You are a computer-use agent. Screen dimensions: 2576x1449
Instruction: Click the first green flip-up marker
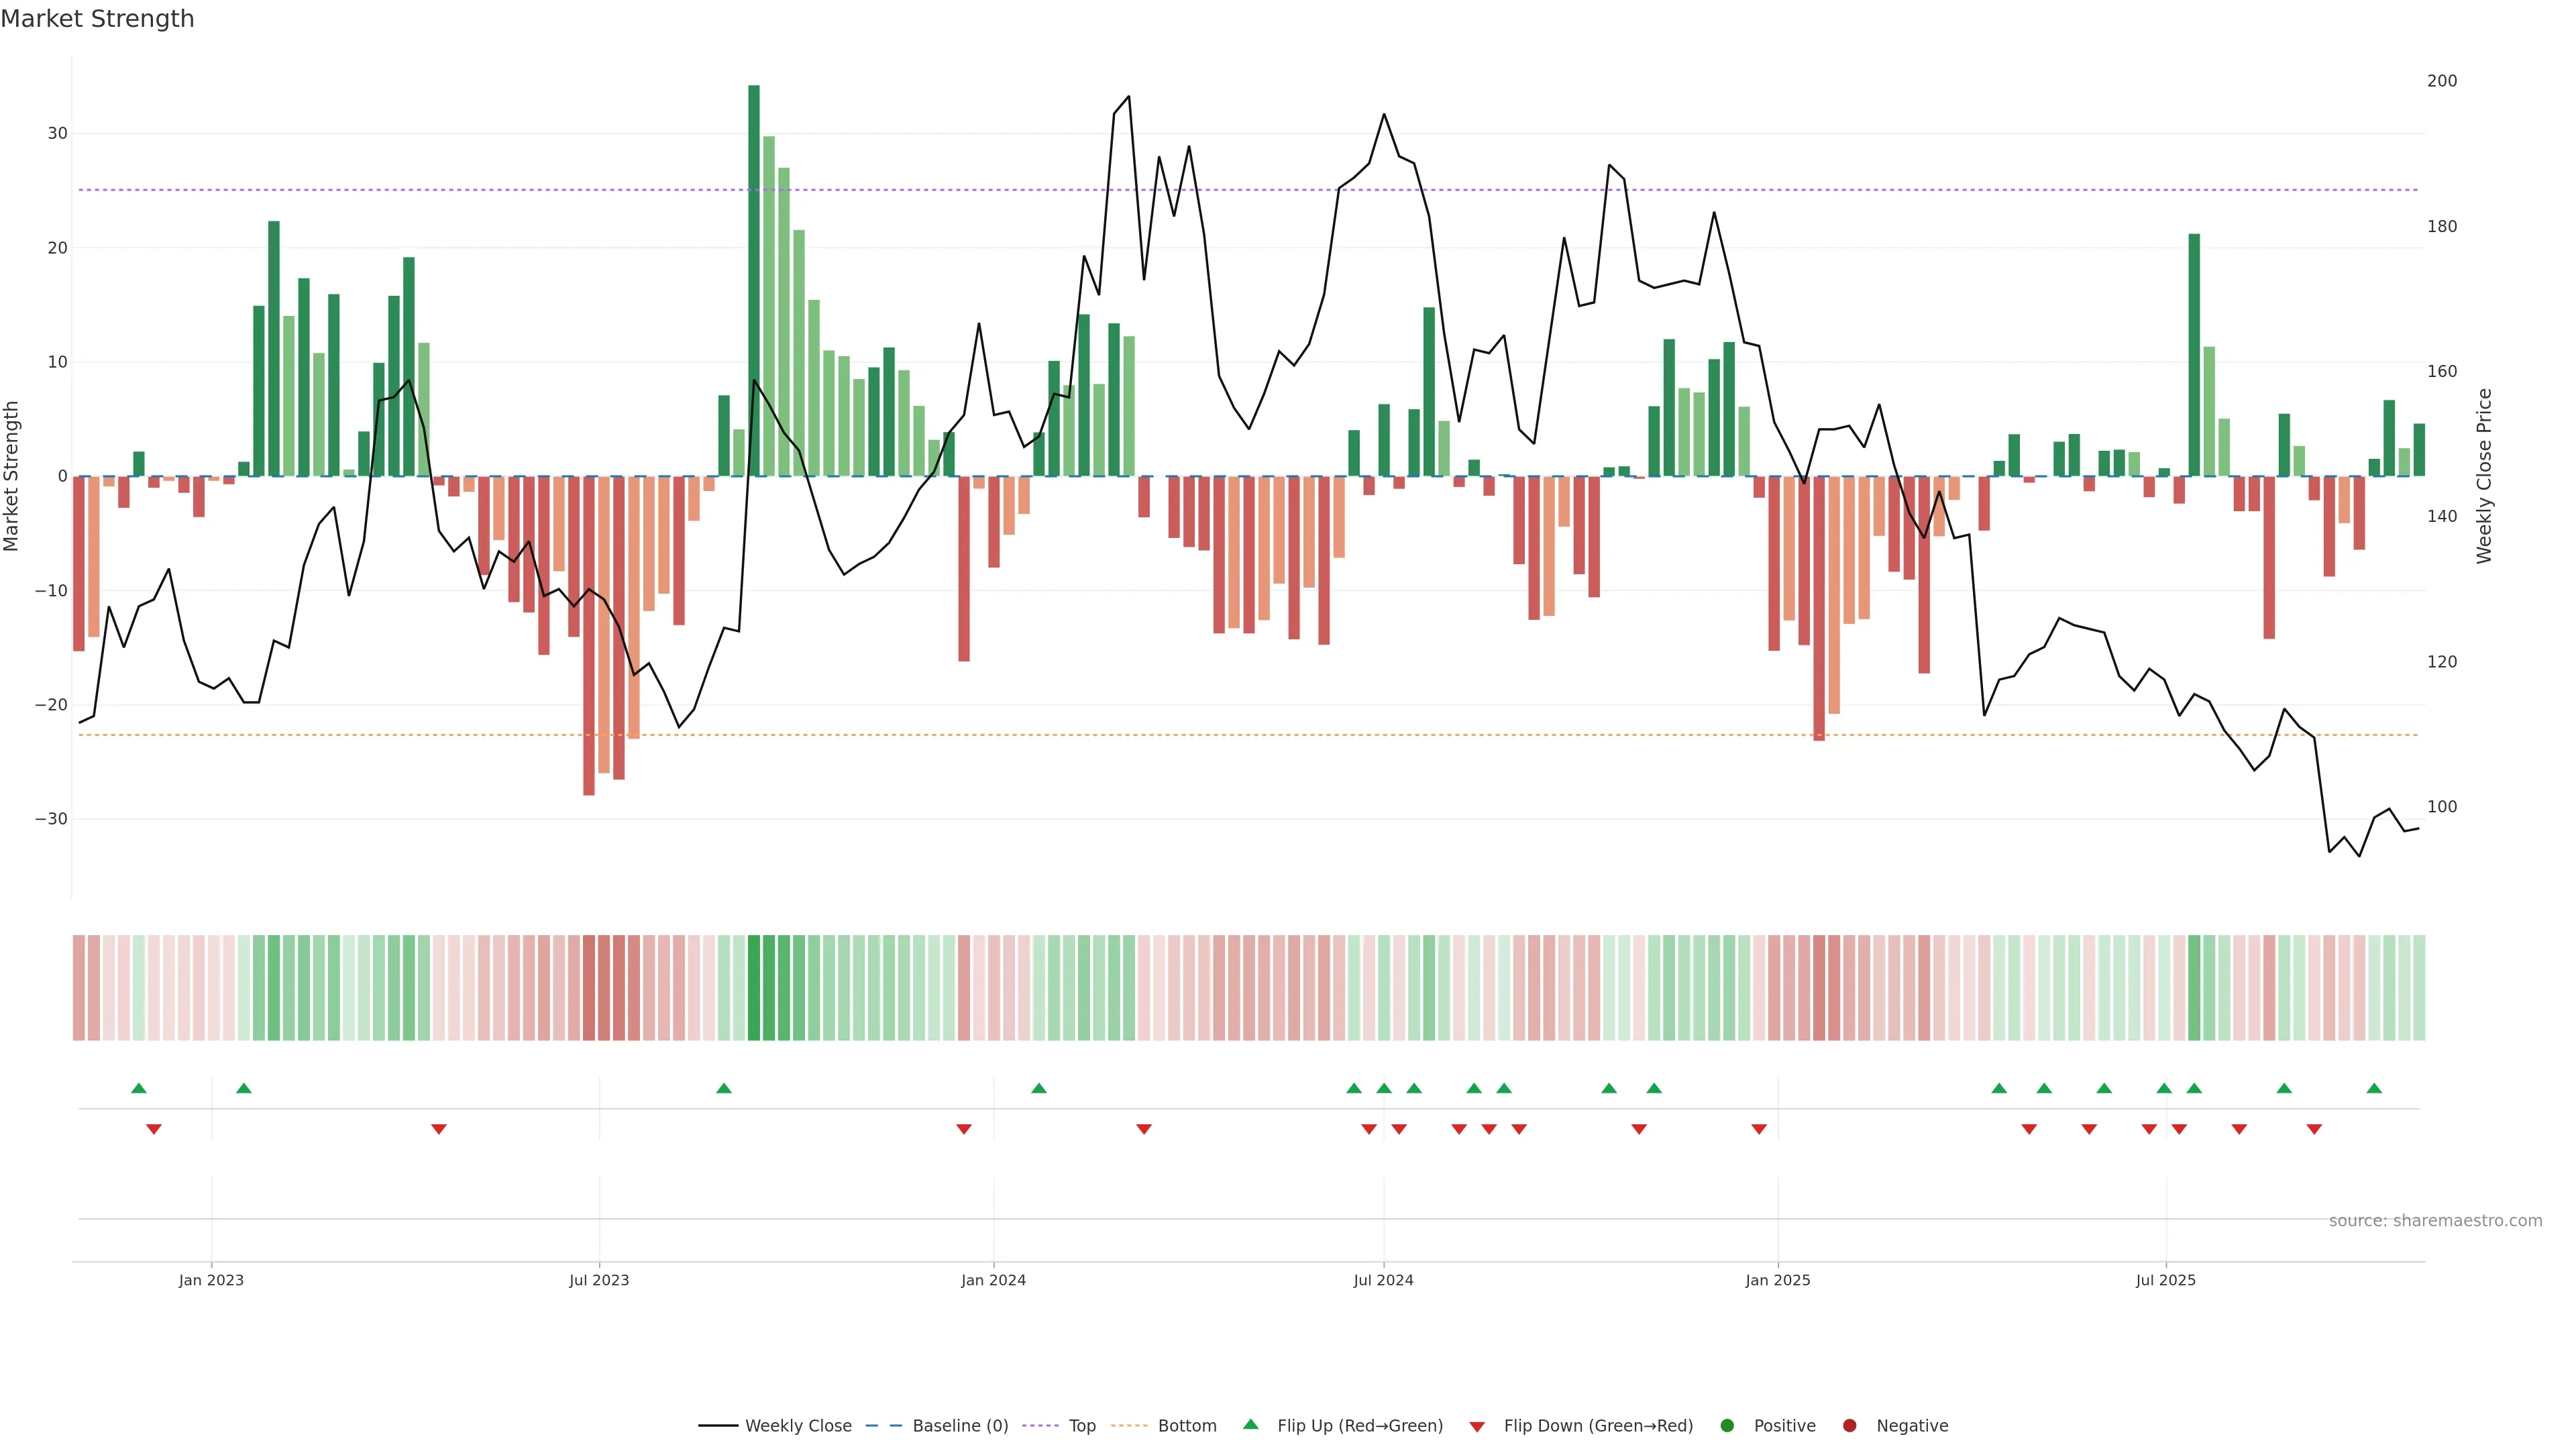point(139,1088)
